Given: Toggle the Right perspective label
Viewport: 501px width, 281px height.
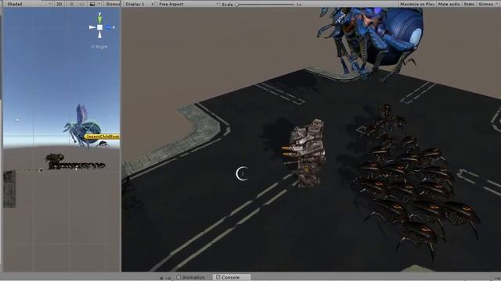Looking at the screenshot, I should click(x=99, y=47).
